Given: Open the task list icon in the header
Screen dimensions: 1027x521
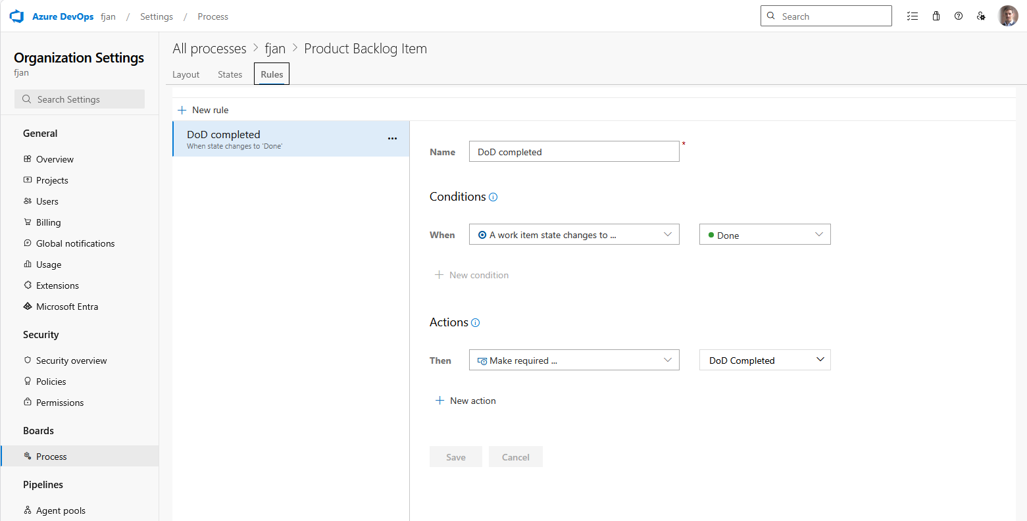Looking at the screenshot, I should (913, 15).
